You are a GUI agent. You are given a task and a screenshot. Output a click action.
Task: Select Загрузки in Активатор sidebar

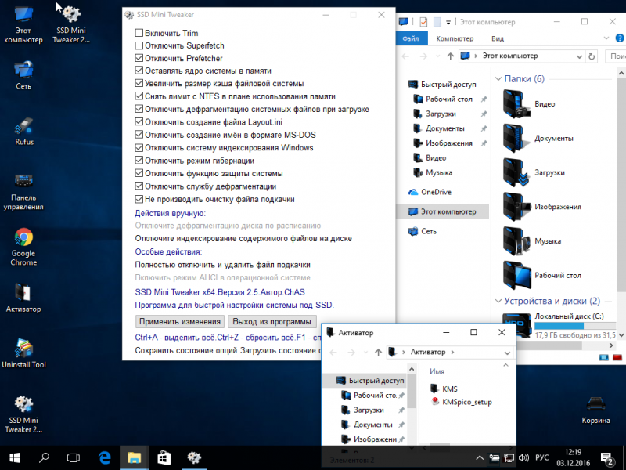(x=362, y=410)
